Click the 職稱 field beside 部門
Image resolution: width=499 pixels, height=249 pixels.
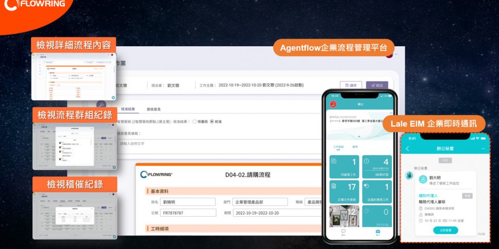pos(313,202)
